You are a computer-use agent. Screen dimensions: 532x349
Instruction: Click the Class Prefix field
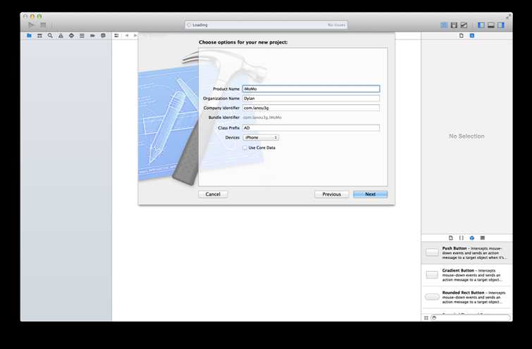click(311, 128)
